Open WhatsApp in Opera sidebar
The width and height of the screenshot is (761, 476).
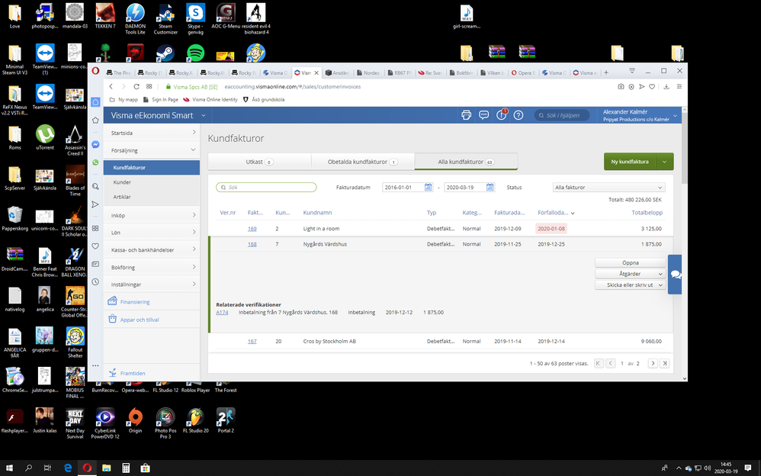pos(95,162)
